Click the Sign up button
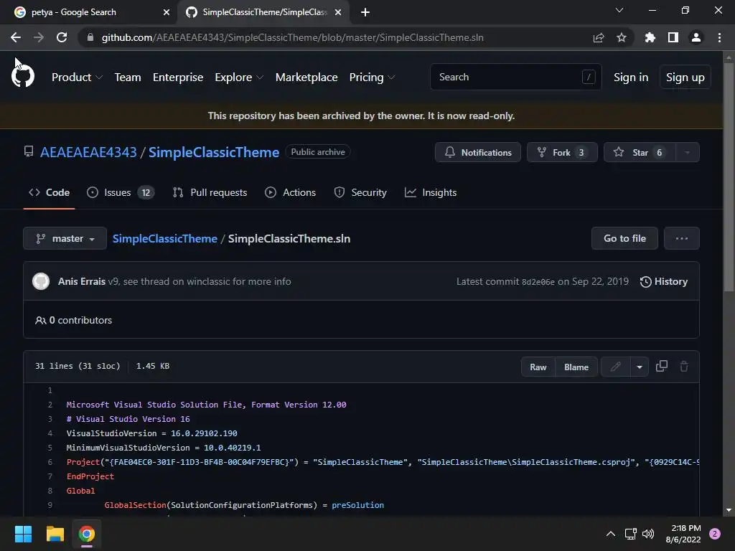Viewport: 735px width, 551px height. pyautogui.click(x=685, y=77)
